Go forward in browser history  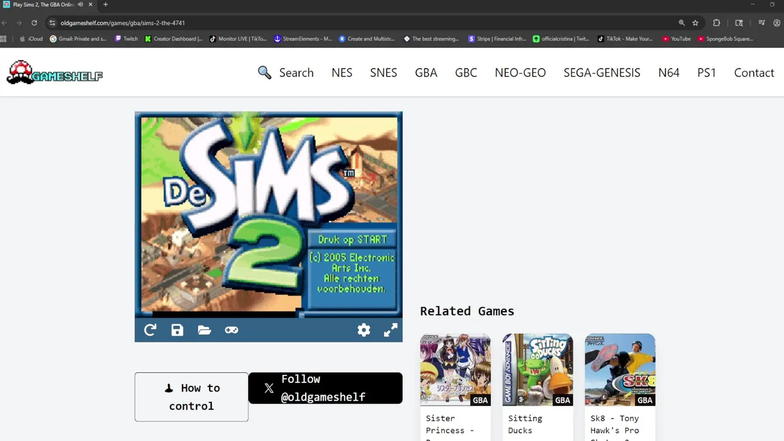[x=19, y=23]
